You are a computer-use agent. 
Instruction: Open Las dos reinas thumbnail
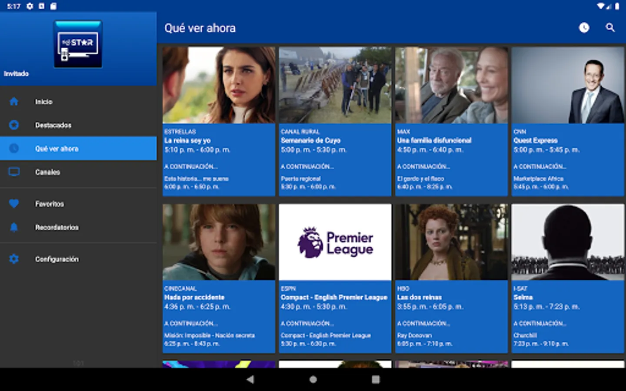click(x=451, y=242)
